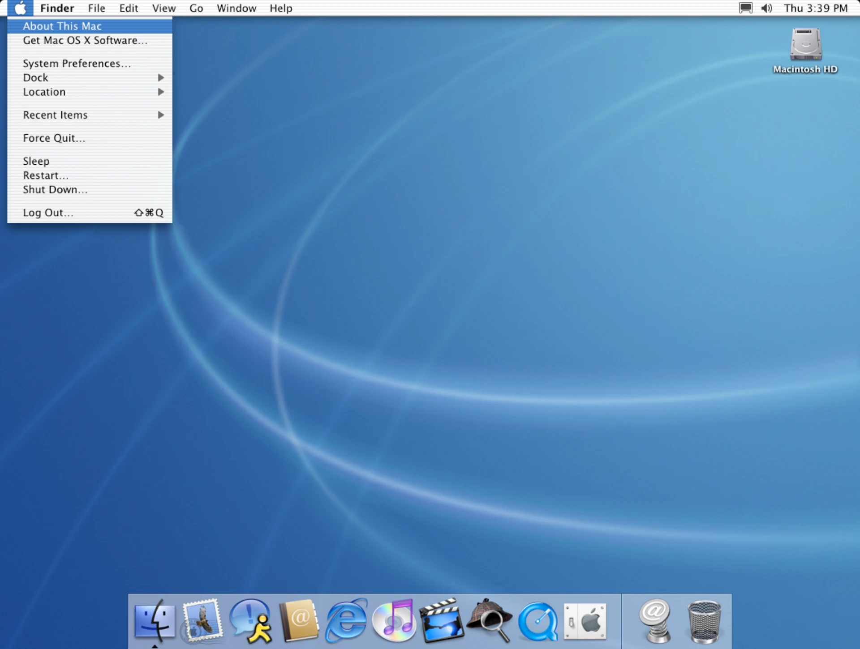Start iMovie from the Dock
This screenshot has height=649, width=860.
pyautogui.click(x=442, y=622)
